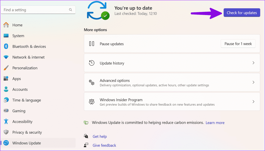
Task: Click the 'You're up to date' heading
Action: coord(133,8)
